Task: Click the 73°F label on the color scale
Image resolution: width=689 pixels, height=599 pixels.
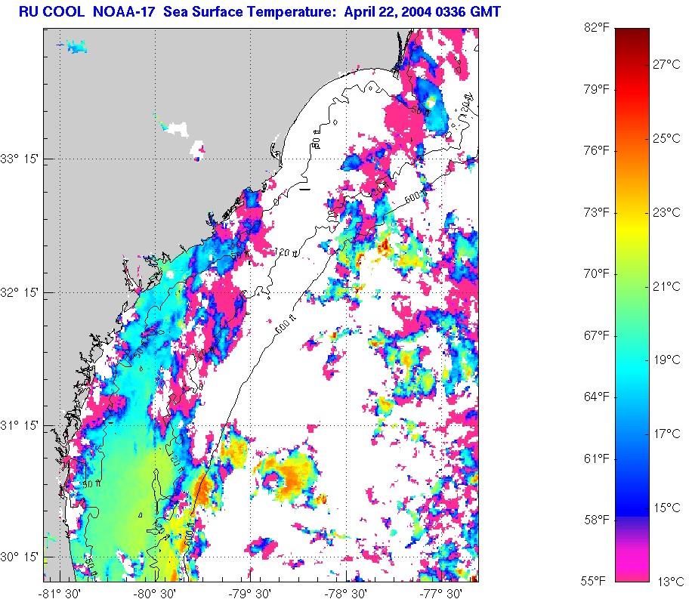Action: point(596,212)
